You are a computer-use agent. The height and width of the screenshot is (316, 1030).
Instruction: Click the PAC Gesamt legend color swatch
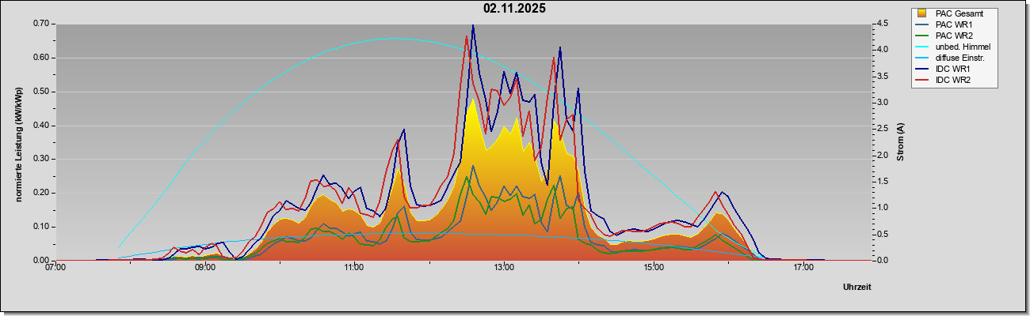click(x=922, y=13)
